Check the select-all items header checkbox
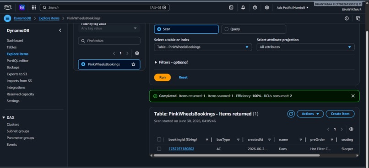Screen dimensions: 369x168 click(x=159, y=140)
